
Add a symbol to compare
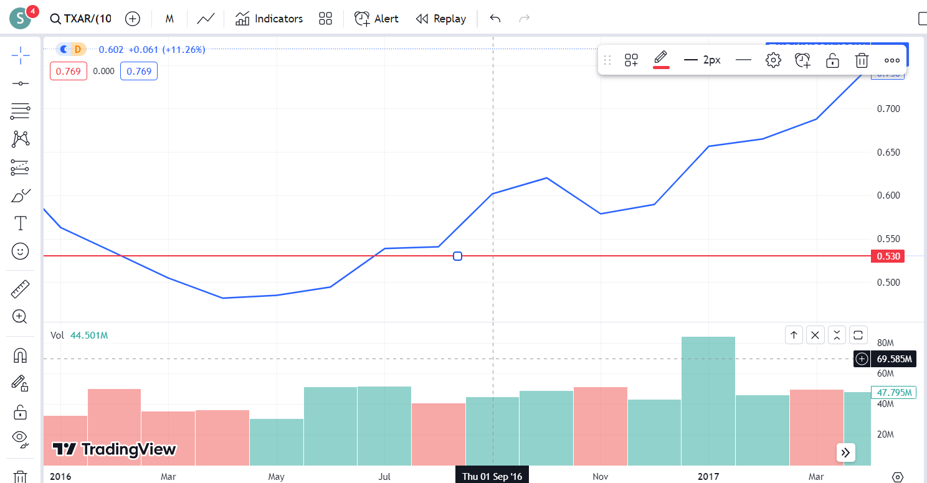click(132, 19)
